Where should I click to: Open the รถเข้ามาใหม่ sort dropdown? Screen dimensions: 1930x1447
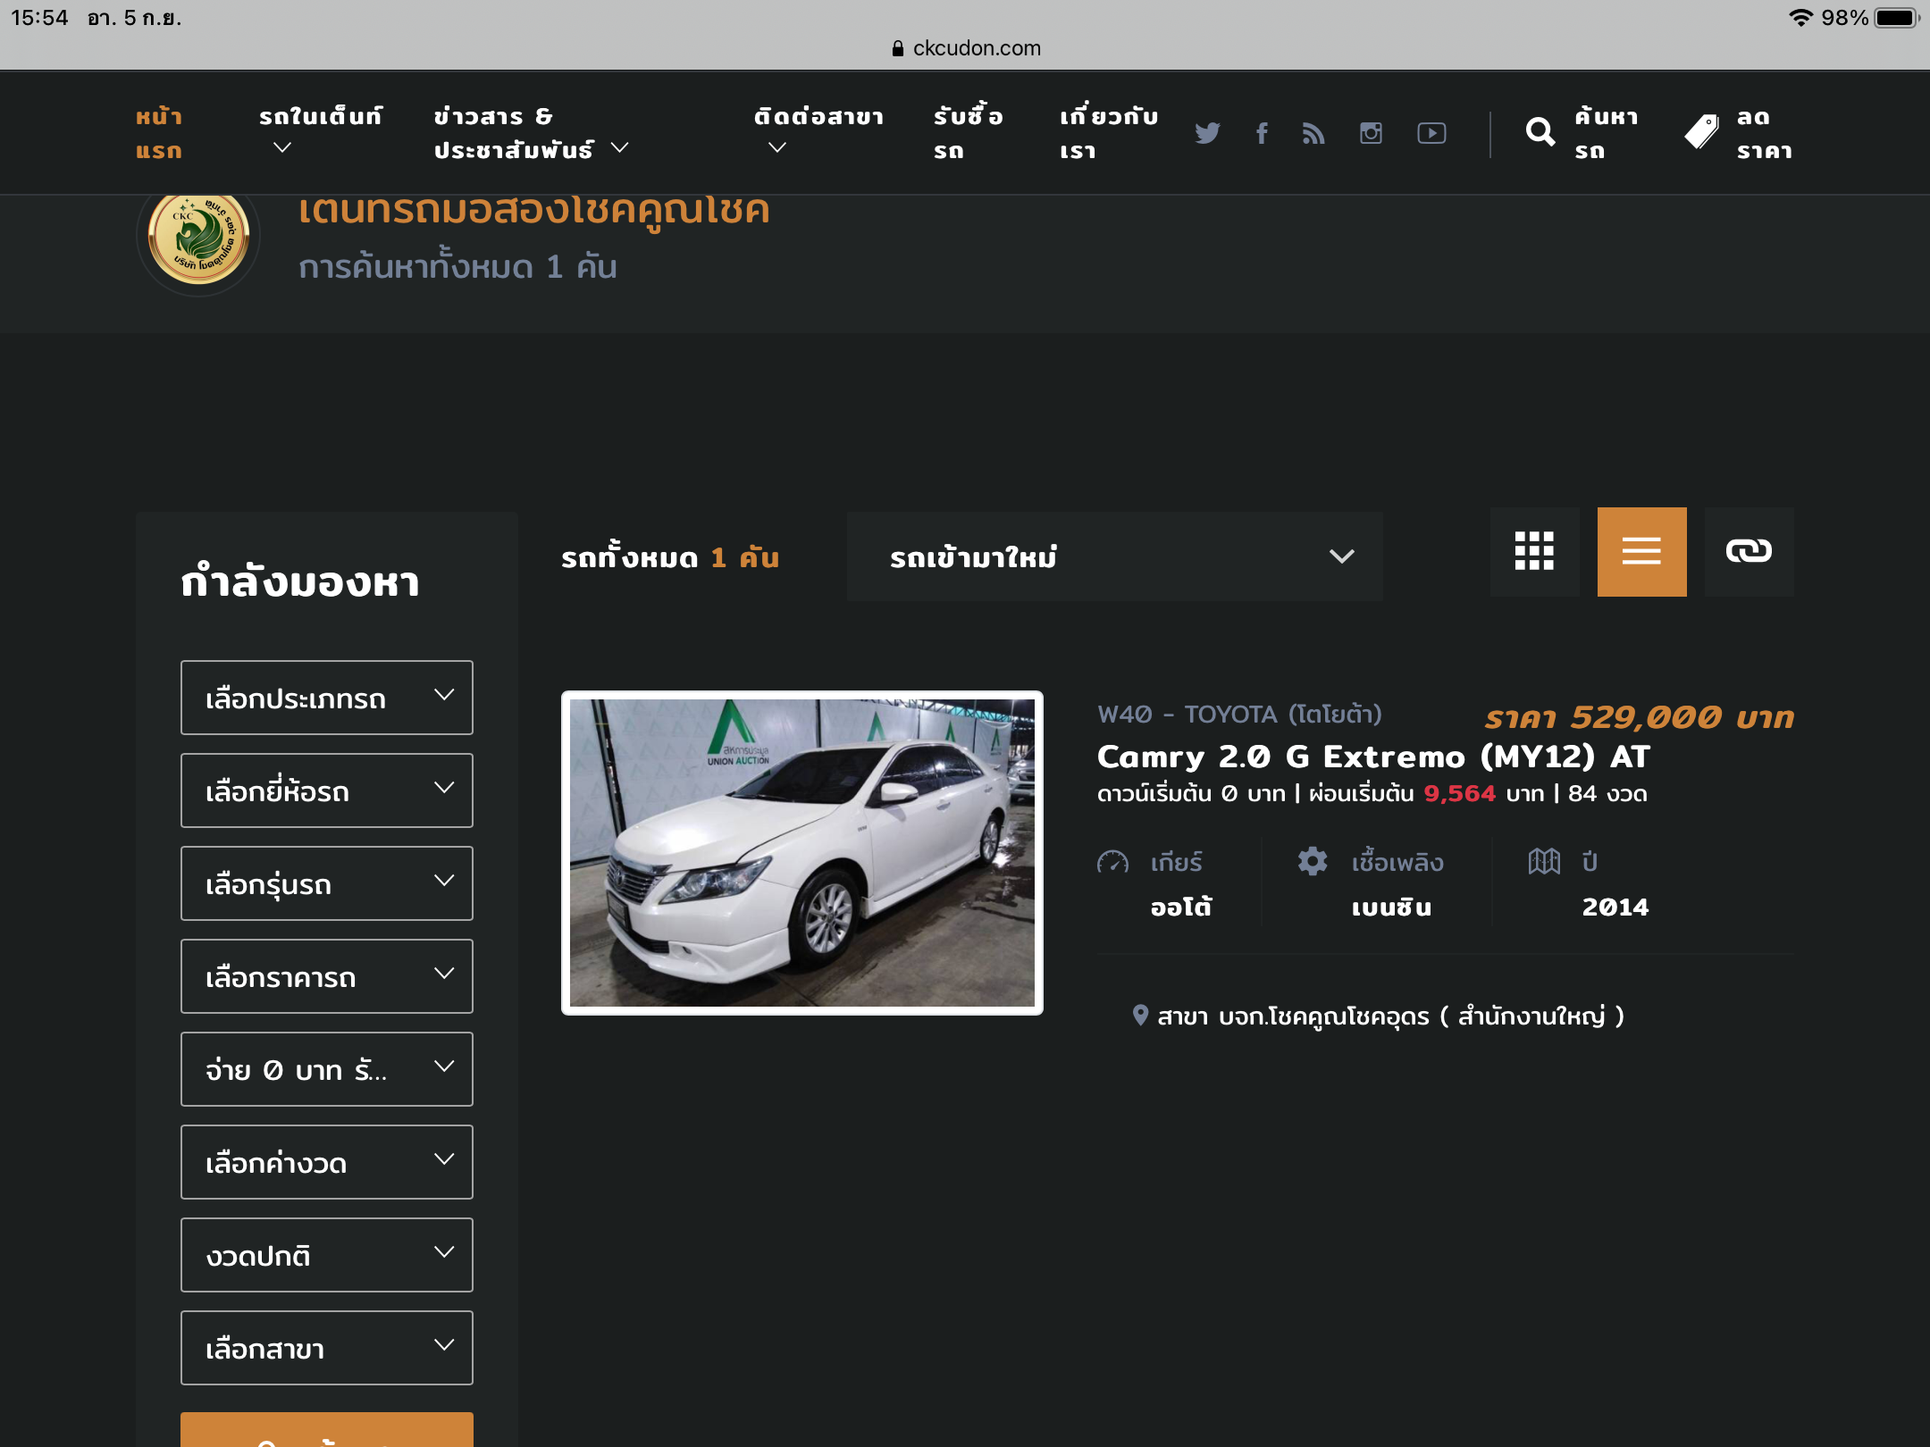click(x=1114, y=556)
